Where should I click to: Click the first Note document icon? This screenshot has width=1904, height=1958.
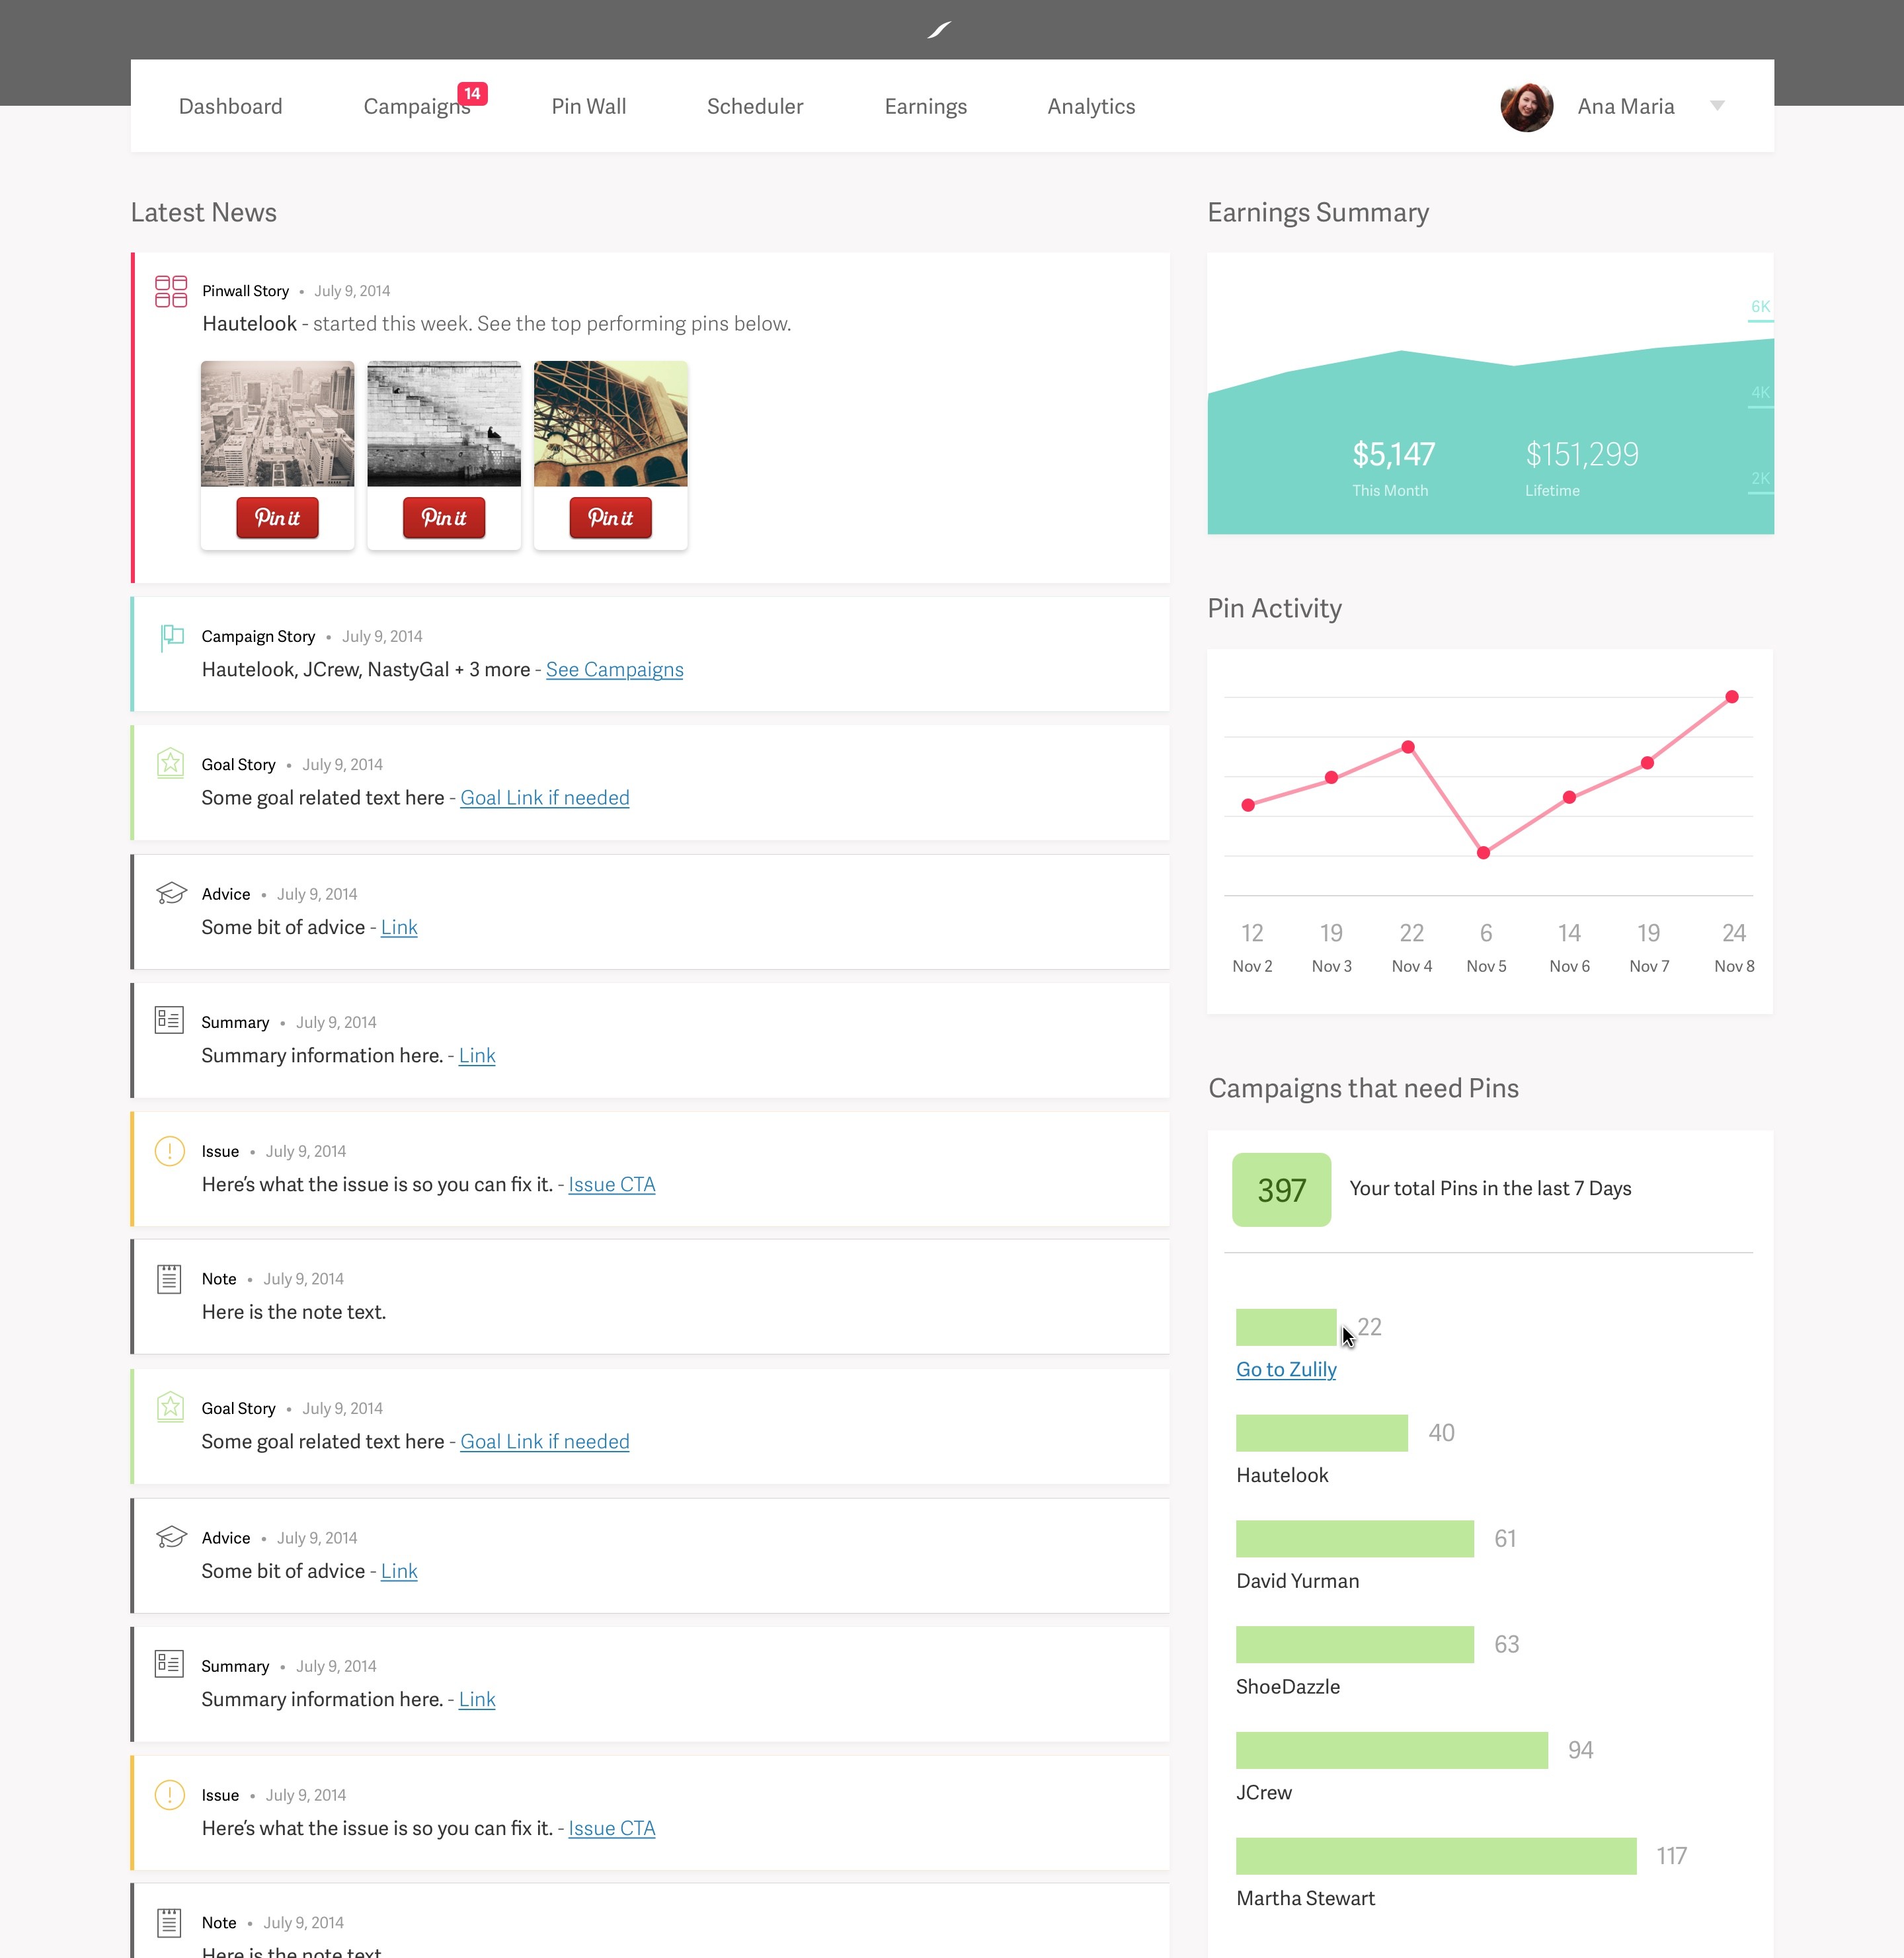click(169, 1278)
